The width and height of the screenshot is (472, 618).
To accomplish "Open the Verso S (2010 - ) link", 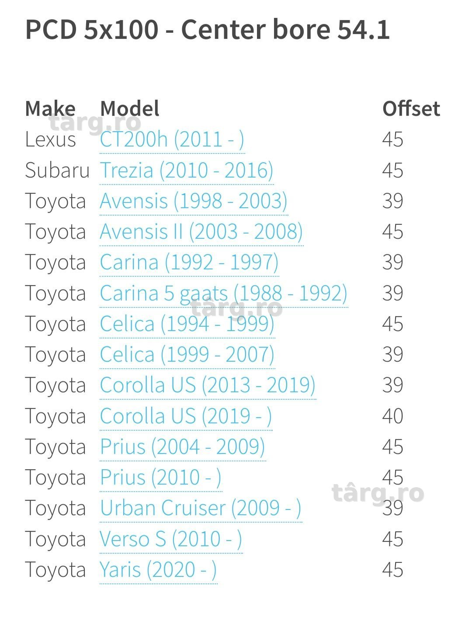I will pyautogui.click(x=171, y=539).
